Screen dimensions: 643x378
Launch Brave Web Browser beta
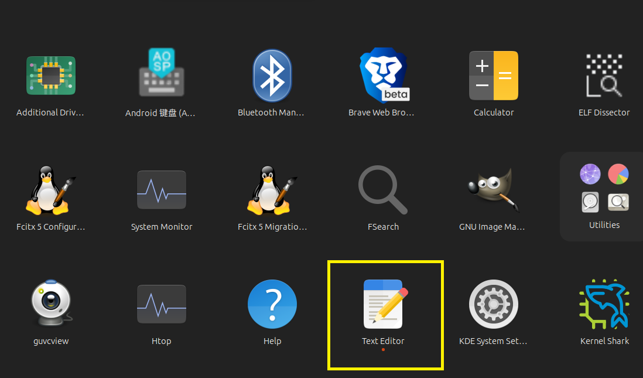[x=384, y=74]
